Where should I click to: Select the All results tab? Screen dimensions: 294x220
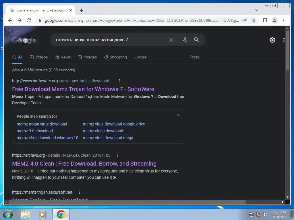17,57
